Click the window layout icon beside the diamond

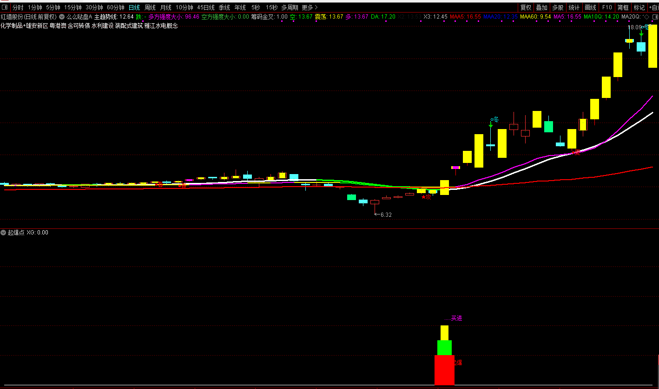coord(655,17)
